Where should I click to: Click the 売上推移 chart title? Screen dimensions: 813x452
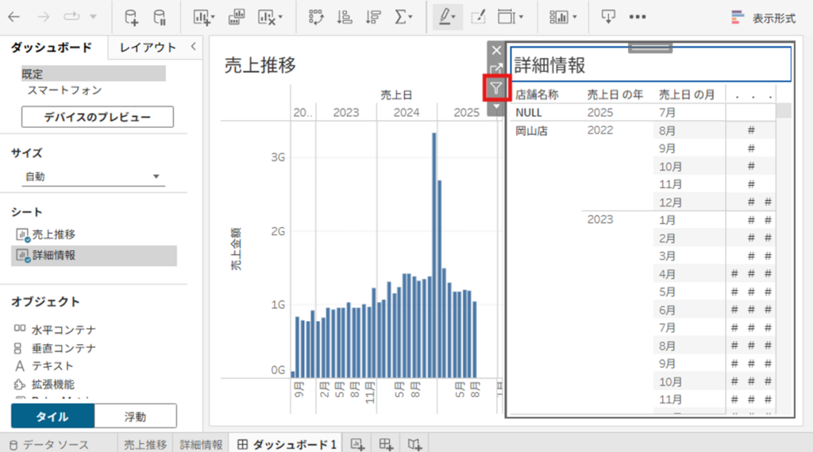(260, 65)
